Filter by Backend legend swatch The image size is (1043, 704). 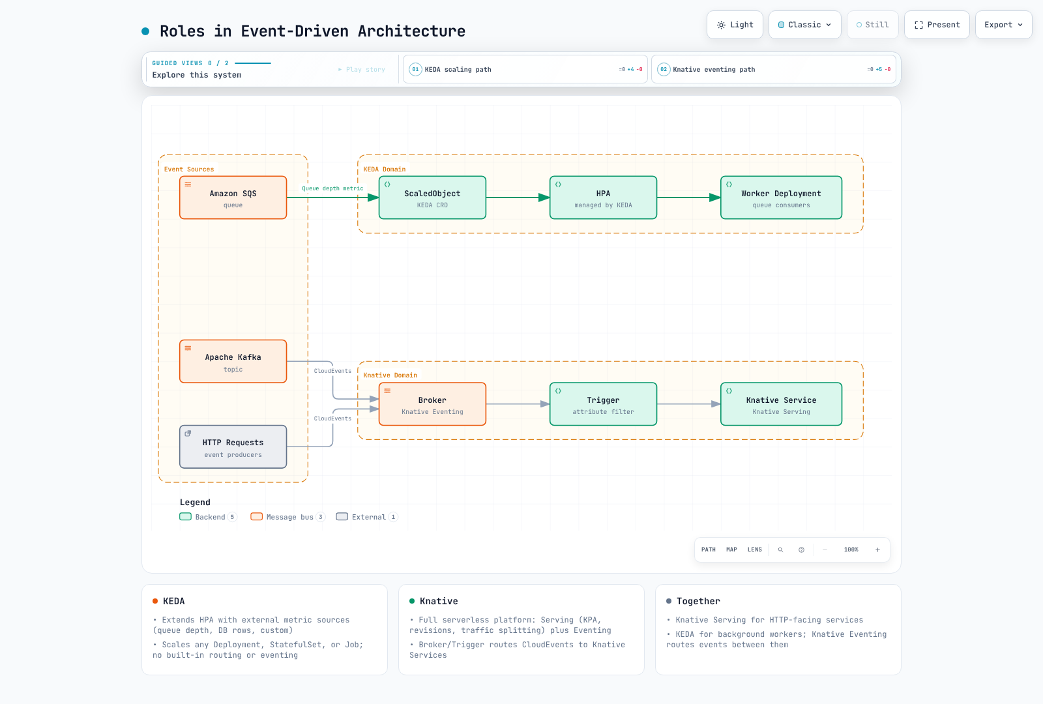pyautogui.click(x=185, y=517)
